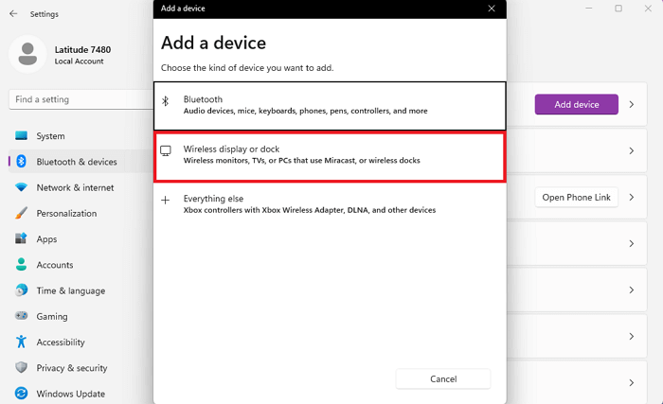The width and height of the screenshot is (663, 404).
Task: Choose the Bluetooth device option
Action: click(x=330, y=106)
